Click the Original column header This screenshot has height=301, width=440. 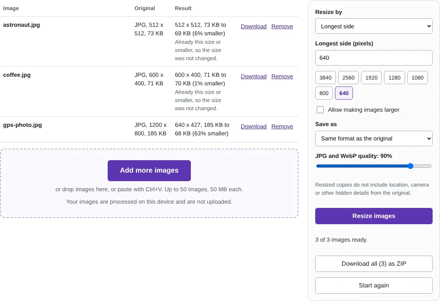[x=145, y=9]
